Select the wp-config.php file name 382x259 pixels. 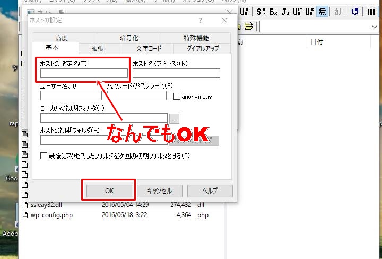[51, 215]
